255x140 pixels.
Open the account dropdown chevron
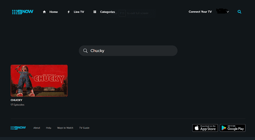tap(228, 12)
